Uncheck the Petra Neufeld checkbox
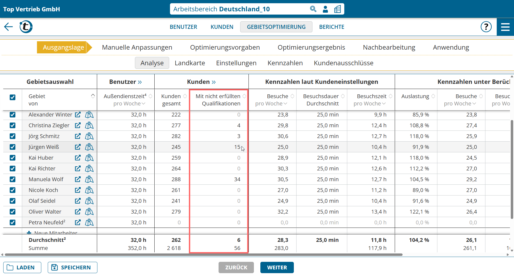Image resolution: width=514 pixels, height=278 pixels. [x=12, y=222]
